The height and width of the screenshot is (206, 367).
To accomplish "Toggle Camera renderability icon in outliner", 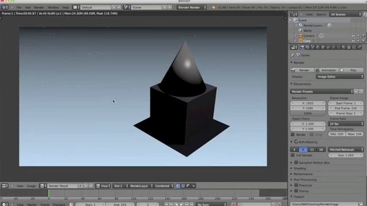I will tap(363, 35).
